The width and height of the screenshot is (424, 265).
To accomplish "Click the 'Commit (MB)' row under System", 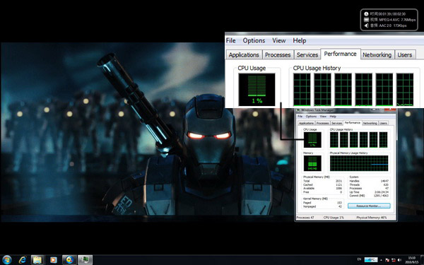I will coord(369,196).
